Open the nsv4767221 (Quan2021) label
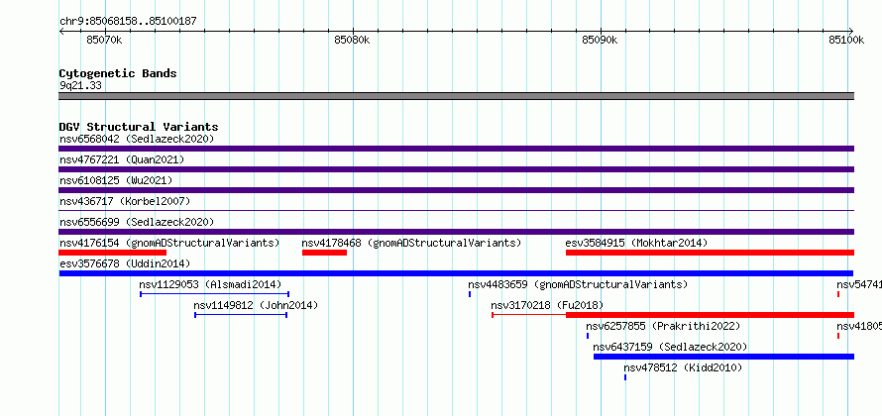The width and height of the screenshot is (882, 416). pyautogui.click(x=122, y=159)
